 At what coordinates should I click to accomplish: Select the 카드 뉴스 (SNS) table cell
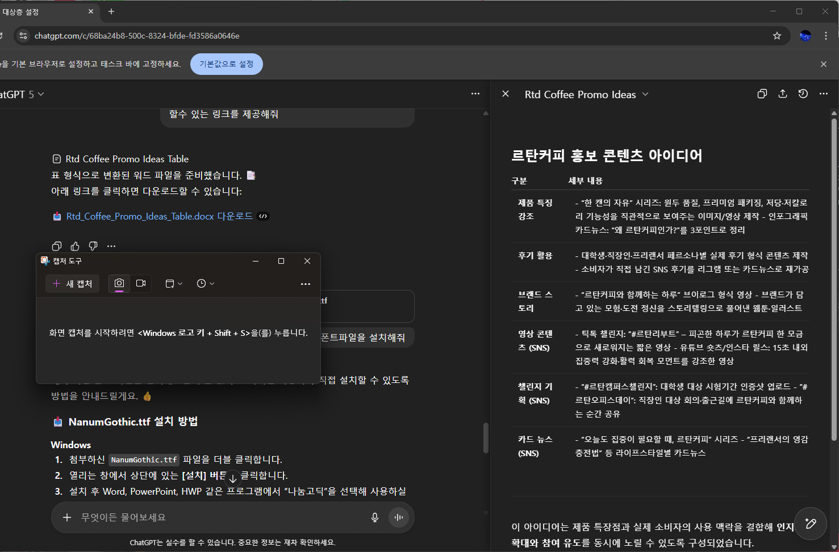(x=535, y=446)
